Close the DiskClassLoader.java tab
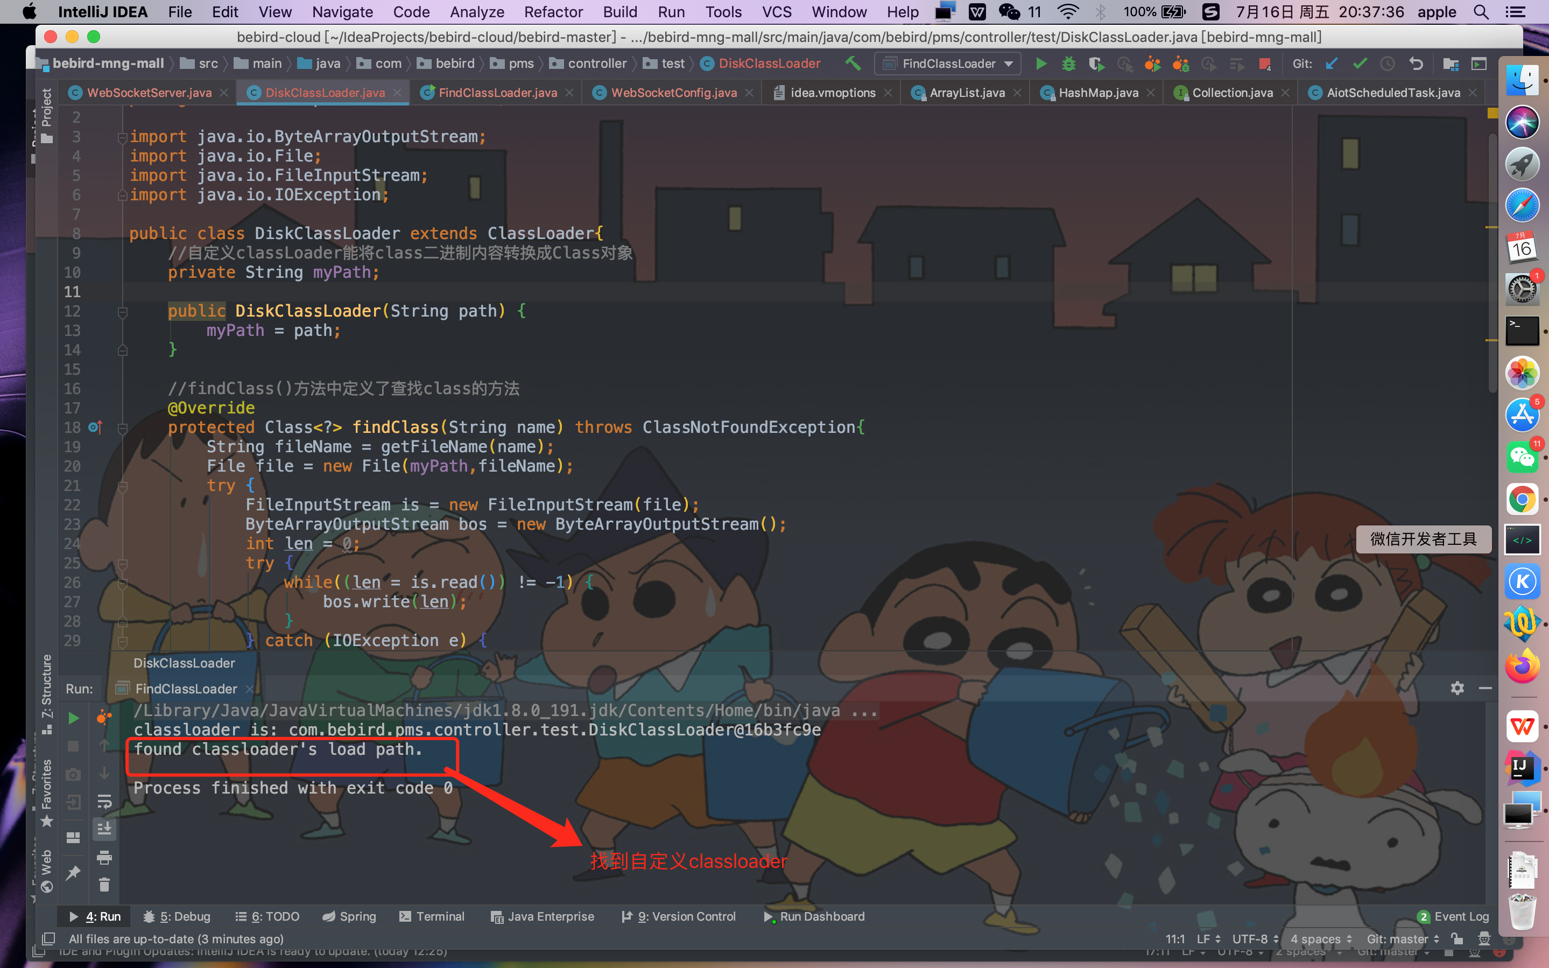 pyautogui.click(x=397, y=93)
